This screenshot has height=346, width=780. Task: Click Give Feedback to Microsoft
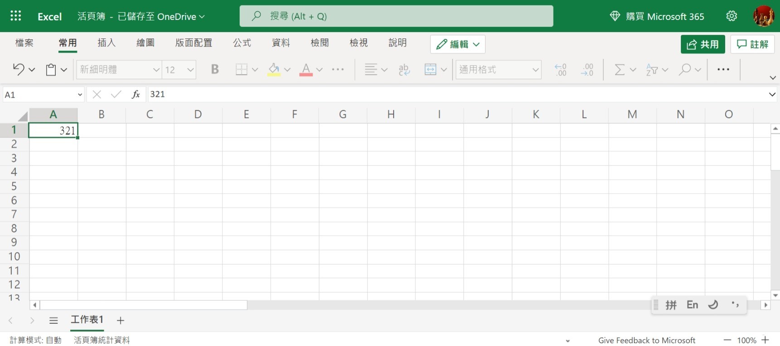point(646,340)
